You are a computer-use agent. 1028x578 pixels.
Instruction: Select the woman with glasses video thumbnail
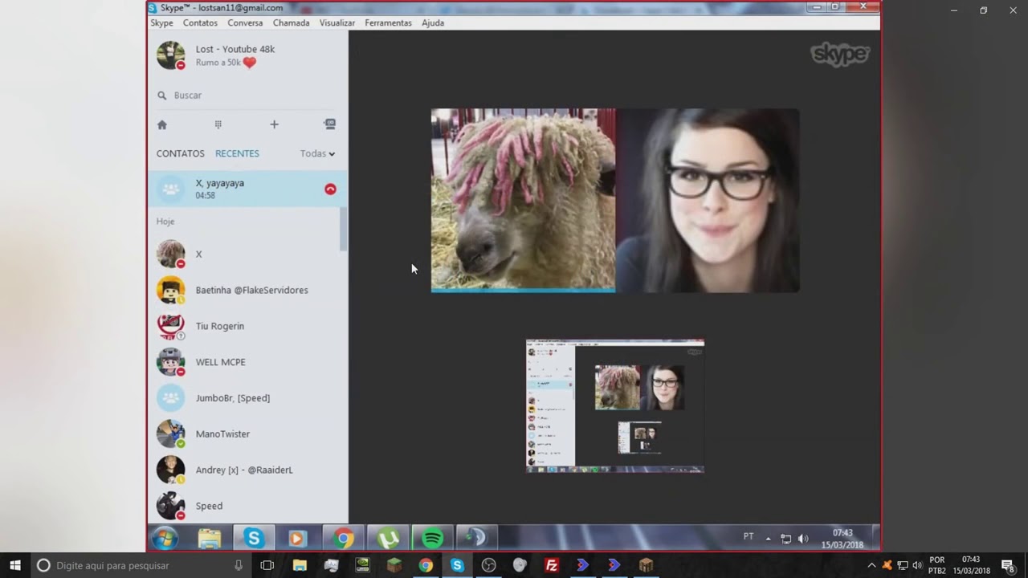point(708,201)
